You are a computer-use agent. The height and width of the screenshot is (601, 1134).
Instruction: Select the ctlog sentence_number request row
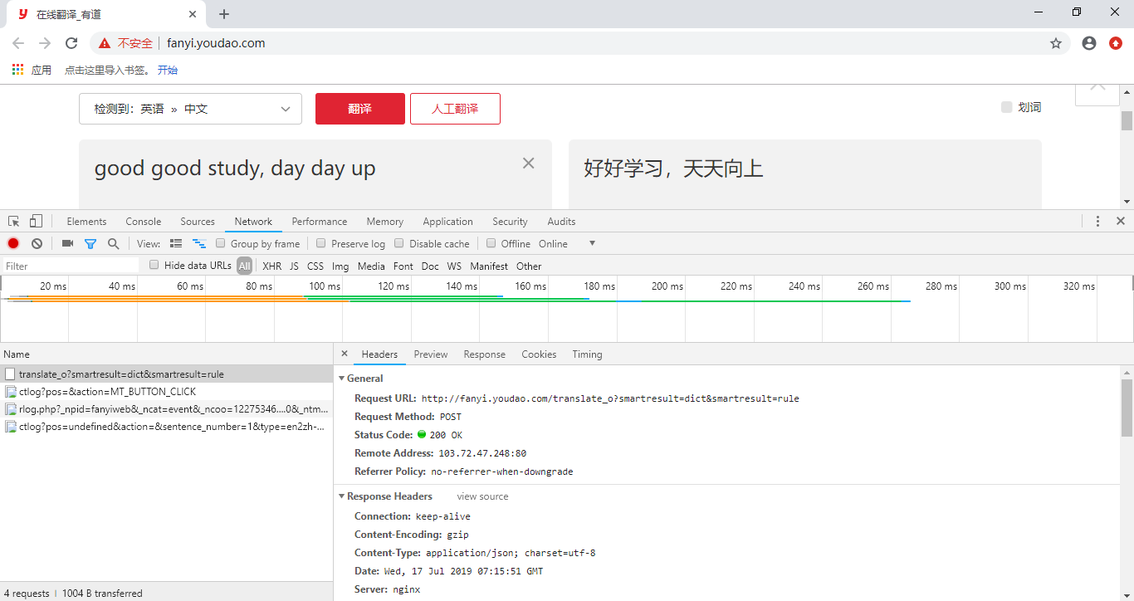click(x=166, y=427)
